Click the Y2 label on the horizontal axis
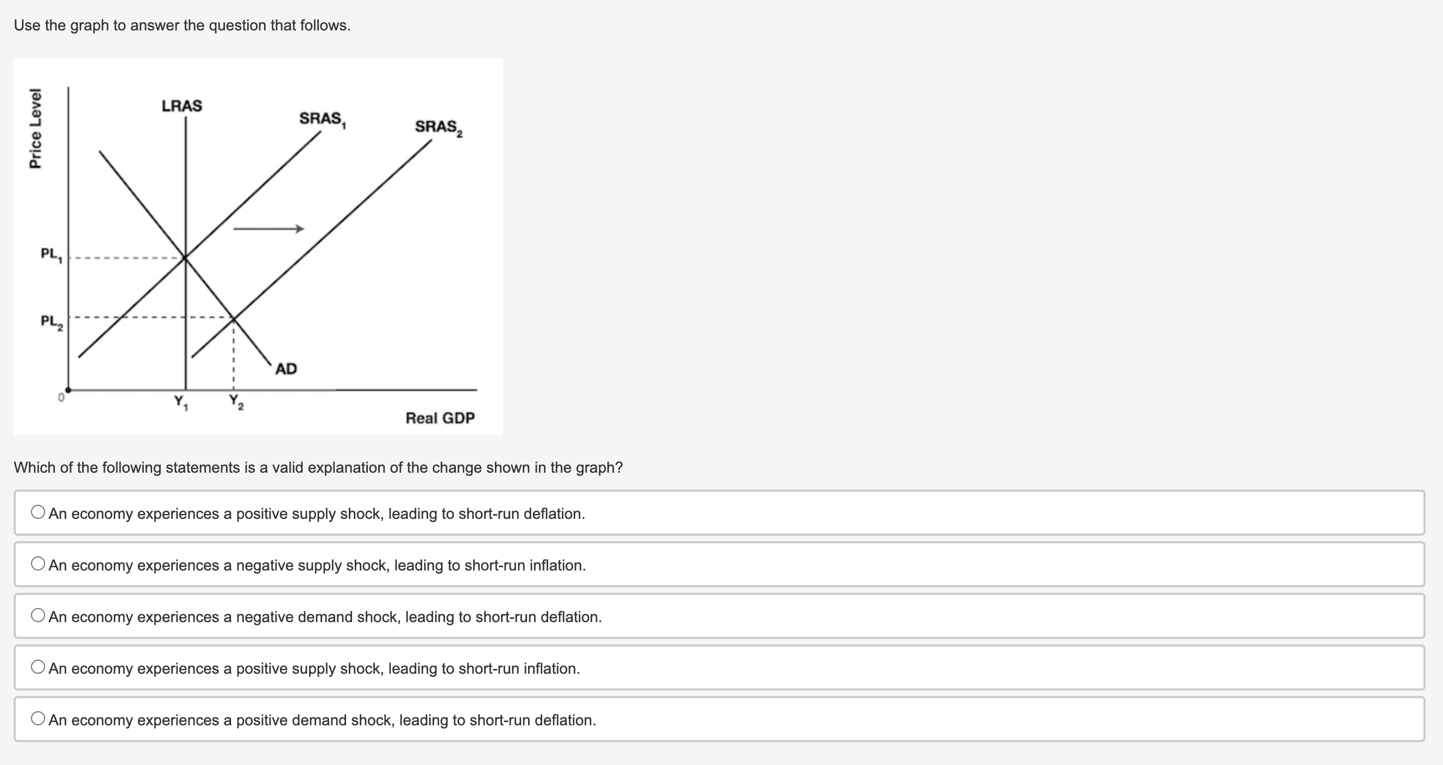1443x765 pixels. pyautogui.click(x=235, y=401)
